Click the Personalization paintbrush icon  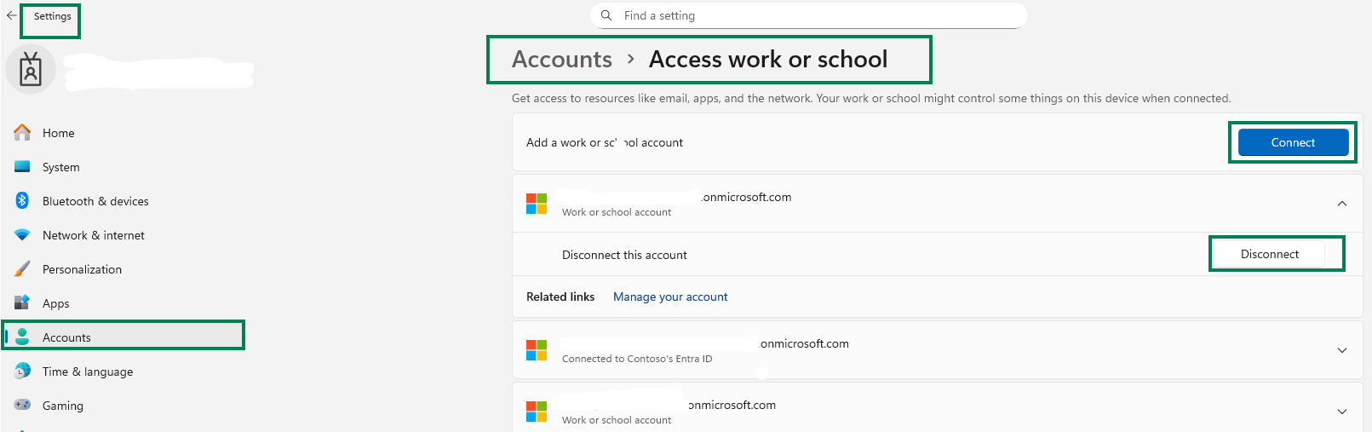point(22,268)
